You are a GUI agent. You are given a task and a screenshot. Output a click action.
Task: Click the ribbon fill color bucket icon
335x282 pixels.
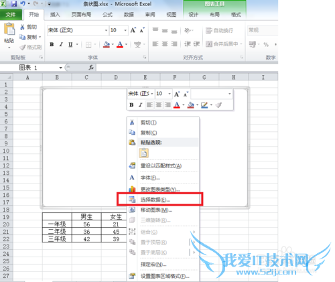pos(107,44)
